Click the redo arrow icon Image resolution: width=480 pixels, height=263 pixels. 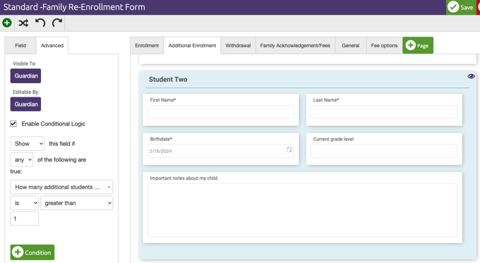[57, 23]
